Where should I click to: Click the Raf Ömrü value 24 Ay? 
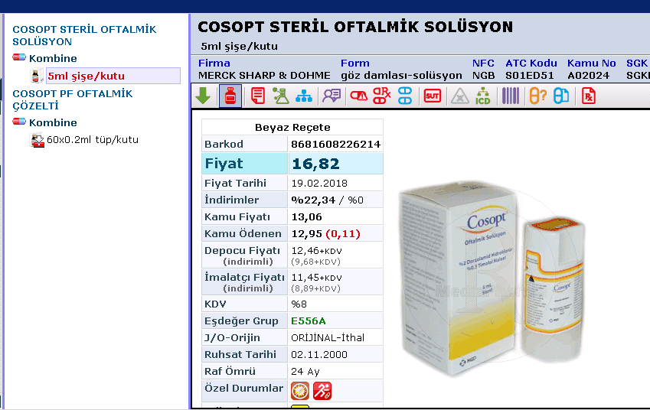coord(305,372)
